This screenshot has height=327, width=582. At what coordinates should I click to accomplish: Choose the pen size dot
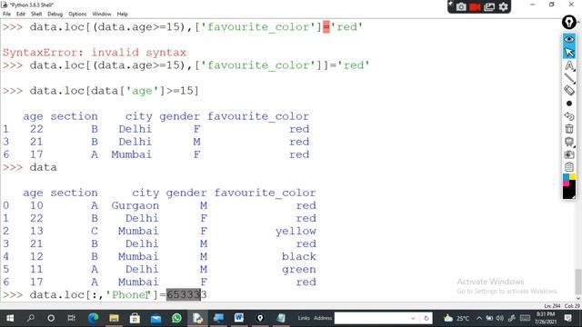click(x=569, y=104)
